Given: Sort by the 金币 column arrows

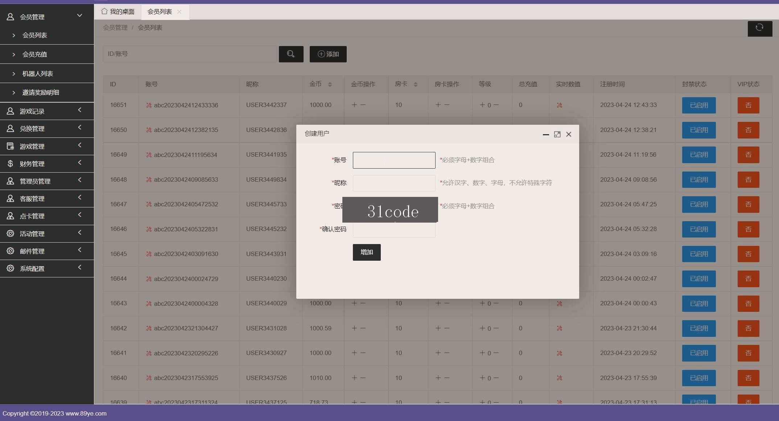Looking at the screenshot, I should [330, 84].
